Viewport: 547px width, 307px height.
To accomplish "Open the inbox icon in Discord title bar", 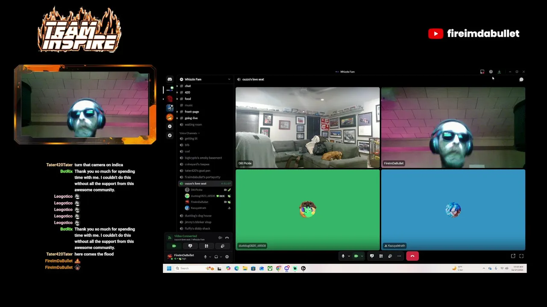I will (x=482, y=72).
